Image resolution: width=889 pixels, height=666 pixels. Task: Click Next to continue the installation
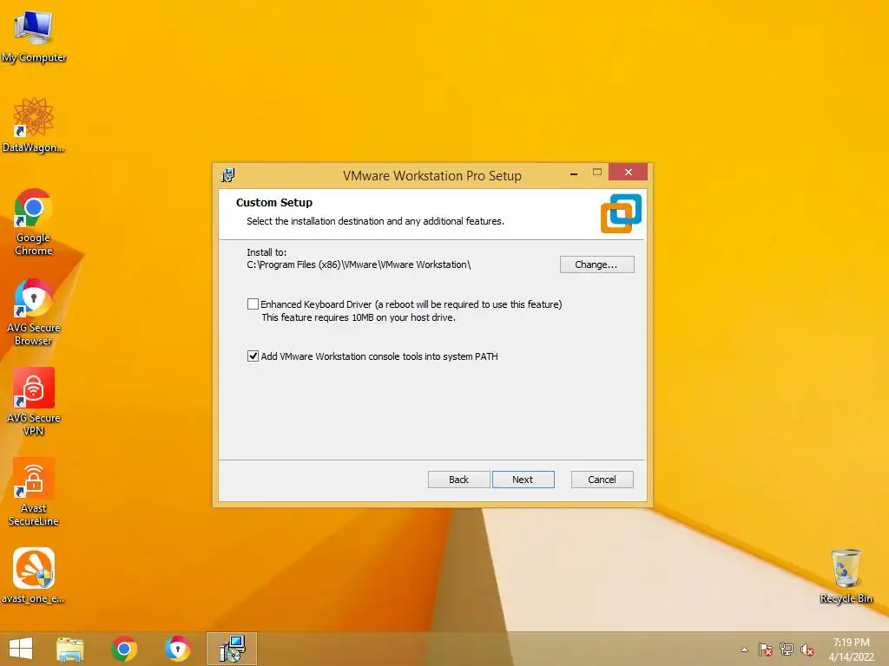point(523,480)
